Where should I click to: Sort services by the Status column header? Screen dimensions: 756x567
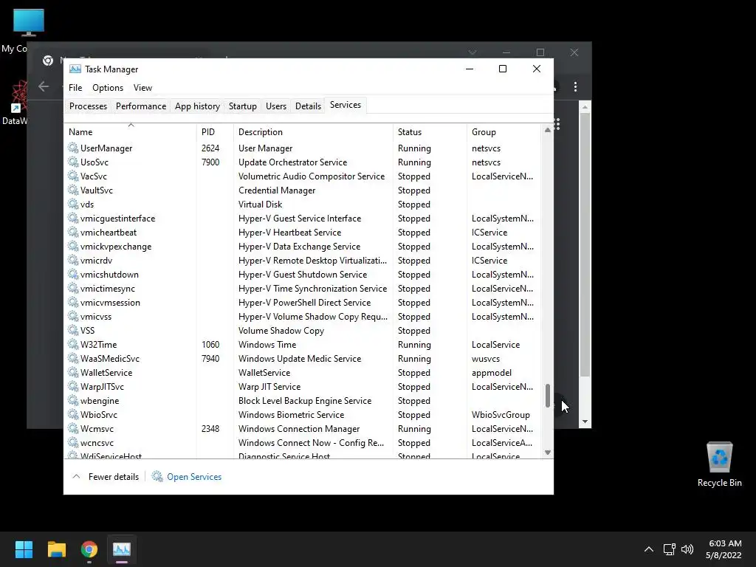(x=430, y=131)
